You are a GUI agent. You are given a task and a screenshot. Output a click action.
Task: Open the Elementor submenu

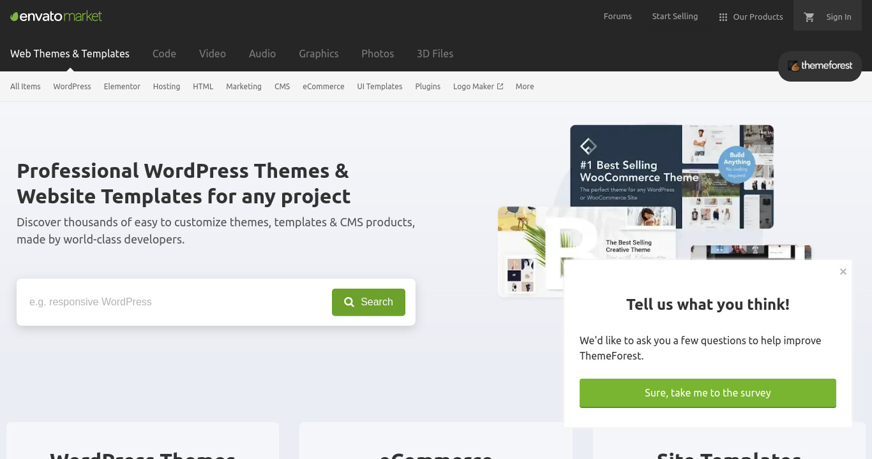(x=122, y=87)
